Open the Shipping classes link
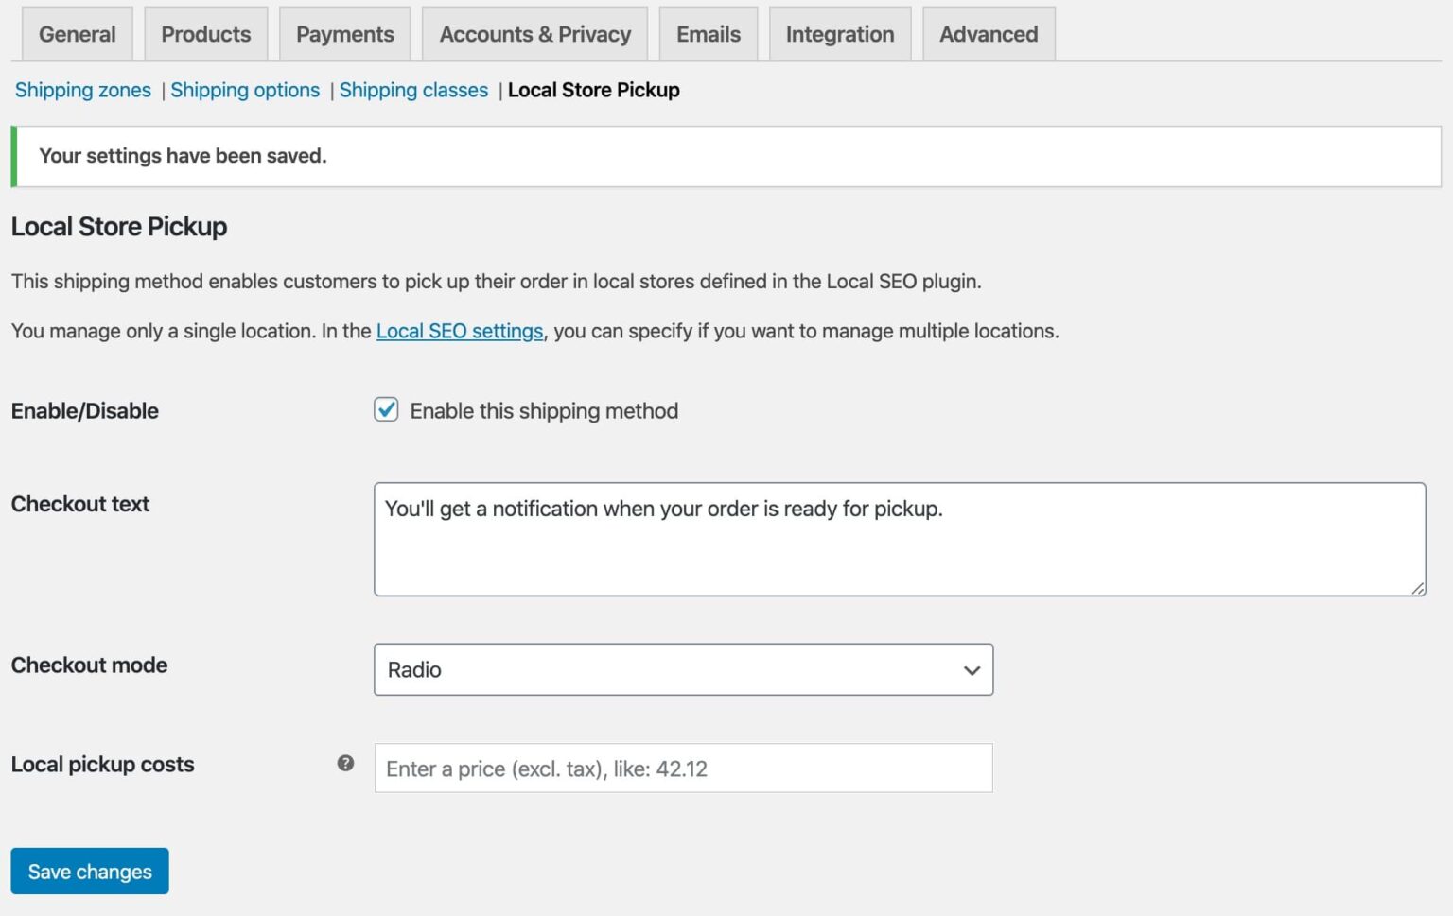The image size is (1453, 916). click(x=413, y=90)
